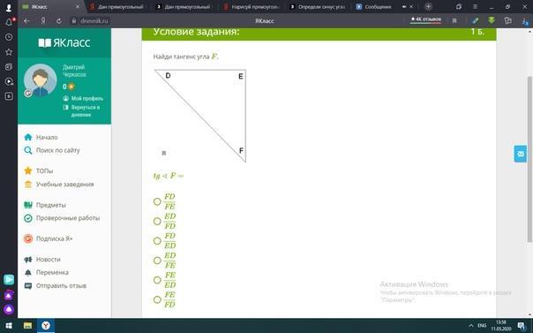Image resolution: width=533 pixels, height=333 pixels.
Task: Select the FE/ED answer option
Action: 157,280
